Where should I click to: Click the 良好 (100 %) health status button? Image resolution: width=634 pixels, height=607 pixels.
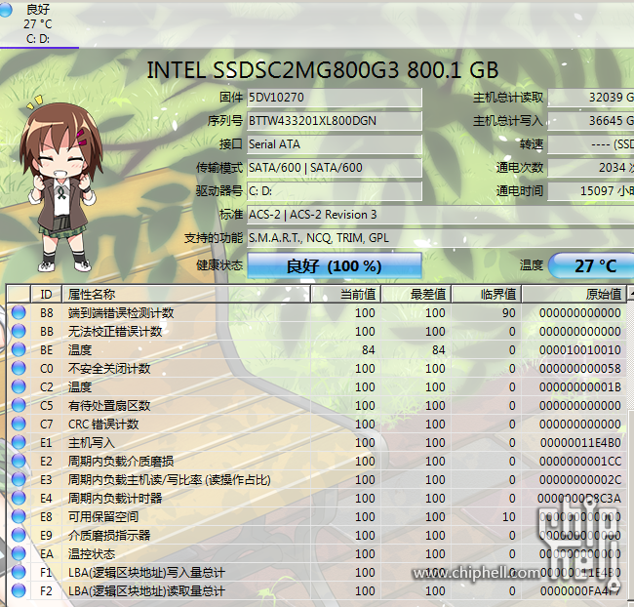click(x=335, y=265)
